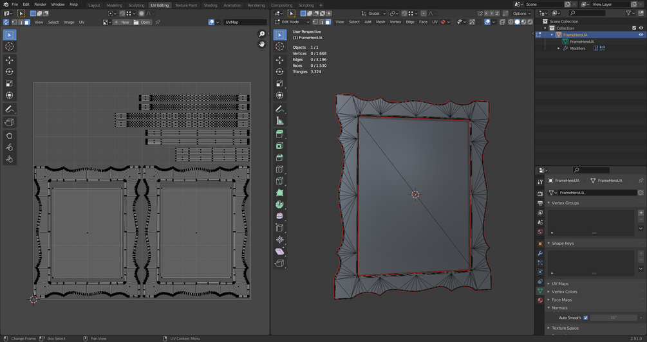Click the pan hand icon in UV editor
This screenshot has height=342, width=647.
point(262,44)
